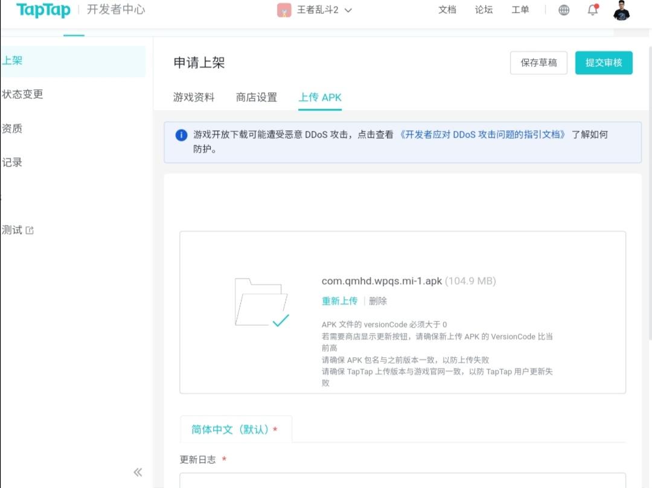The height and width of the screenshot is (488, 652).
Task: Open the DDoS 攻击问题的指引文档 link
Action: coord(483,135)
